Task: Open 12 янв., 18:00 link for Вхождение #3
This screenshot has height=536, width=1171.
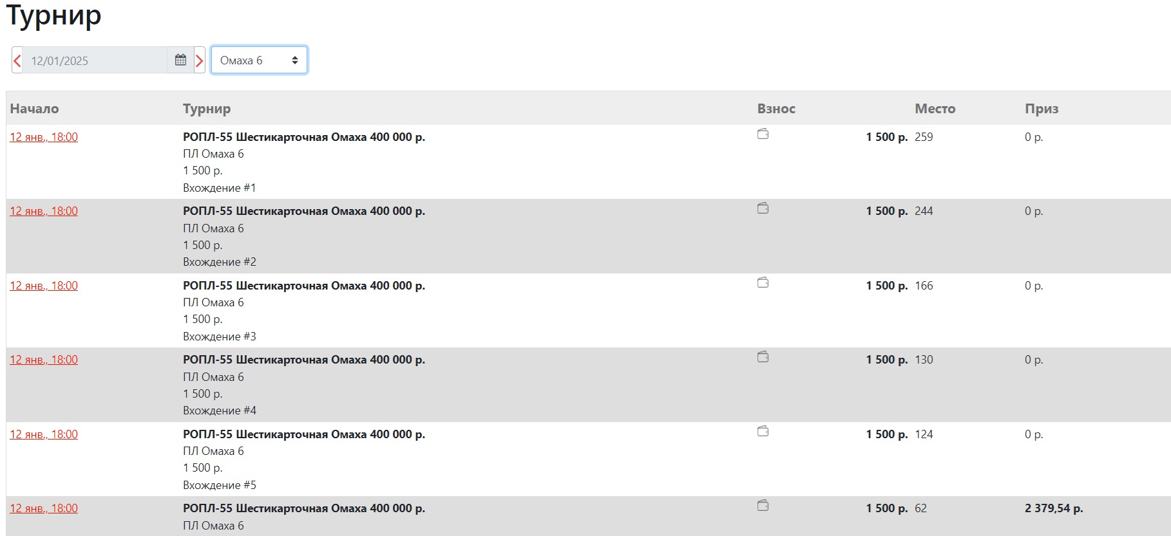Action: click(x=44, y=286)
